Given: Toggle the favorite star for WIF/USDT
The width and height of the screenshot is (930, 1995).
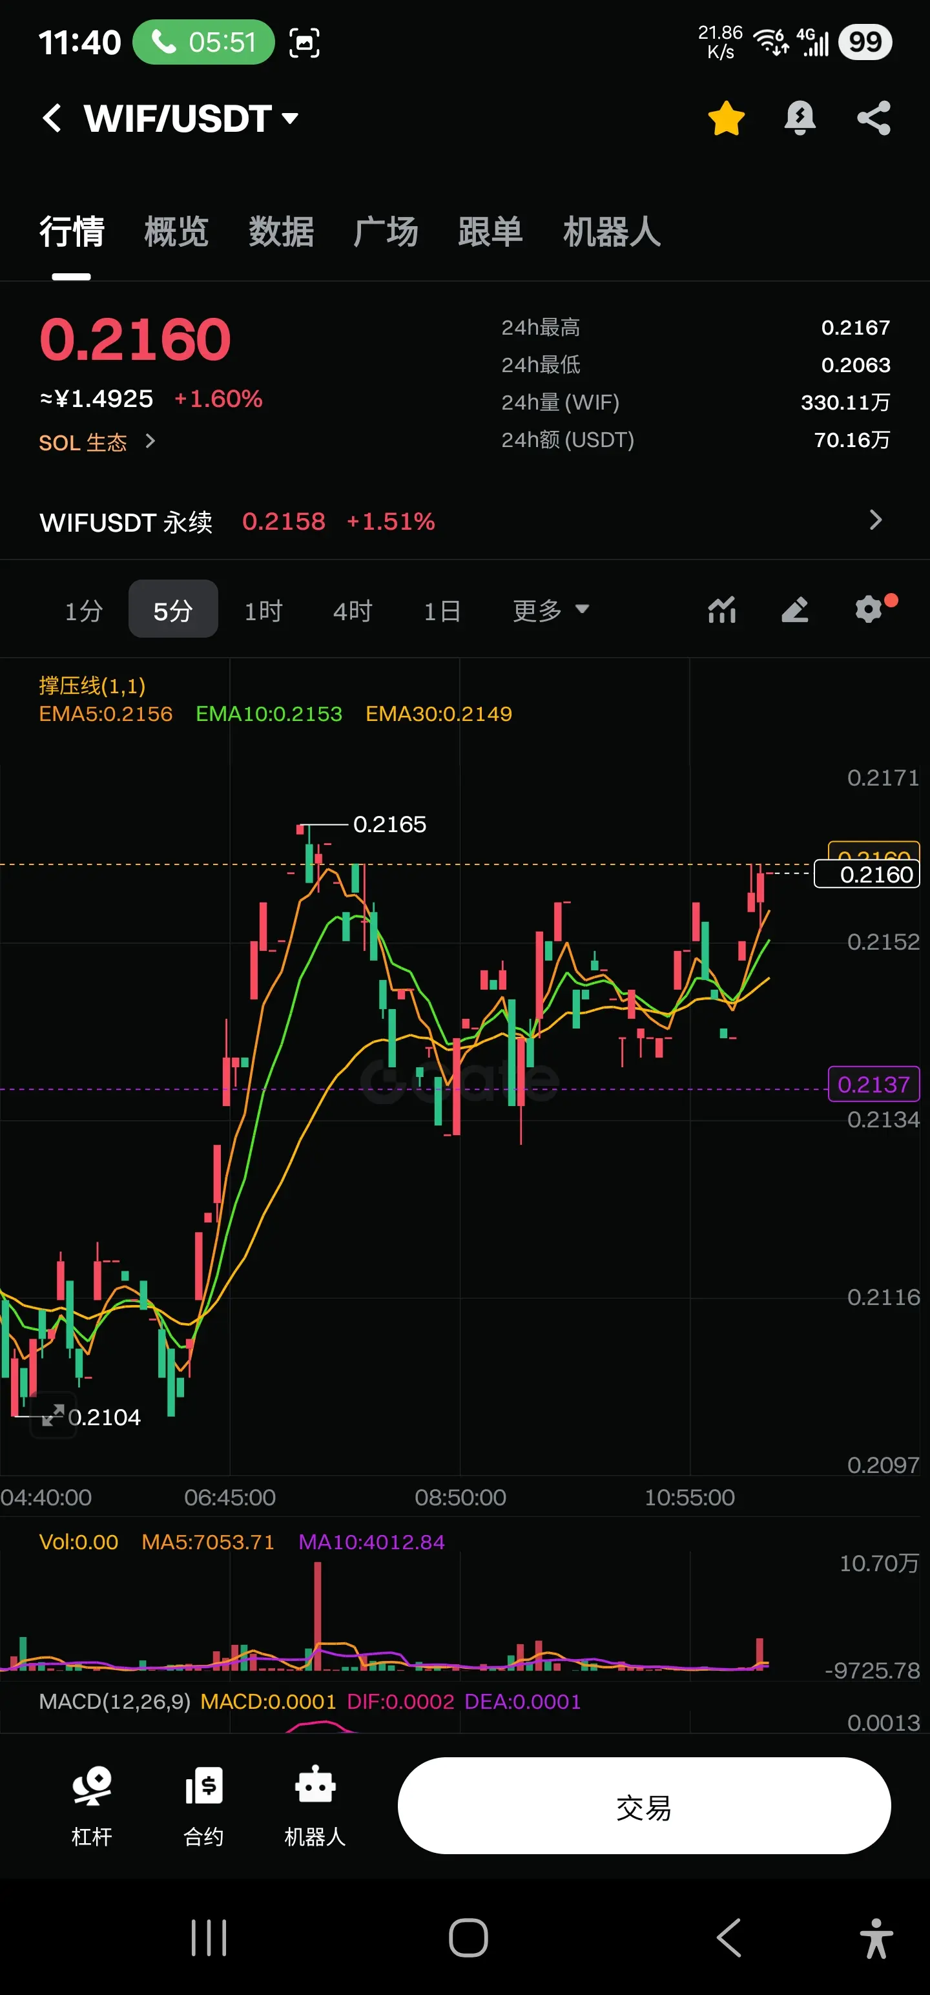Looking at the screenshot, I should pos(725,118).
